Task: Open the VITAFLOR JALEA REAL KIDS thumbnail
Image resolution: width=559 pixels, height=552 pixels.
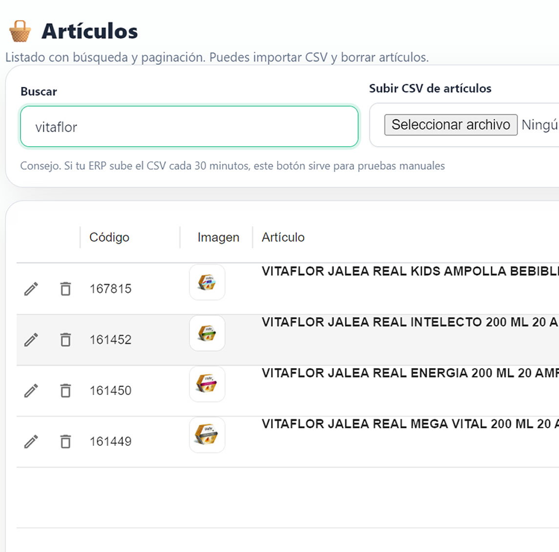Action: coord(207,282)
